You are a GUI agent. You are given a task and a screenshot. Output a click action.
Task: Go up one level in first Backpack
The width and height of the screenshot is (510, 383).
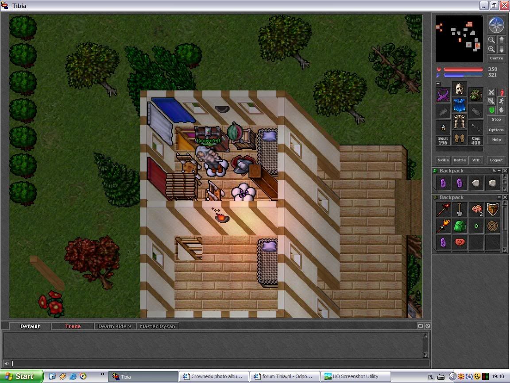(x=494, y=171)
